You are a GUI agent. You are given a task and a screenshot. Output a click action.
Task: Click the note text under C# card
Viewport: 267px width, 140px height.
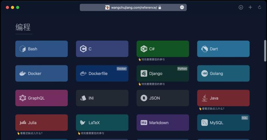(151, 59)
